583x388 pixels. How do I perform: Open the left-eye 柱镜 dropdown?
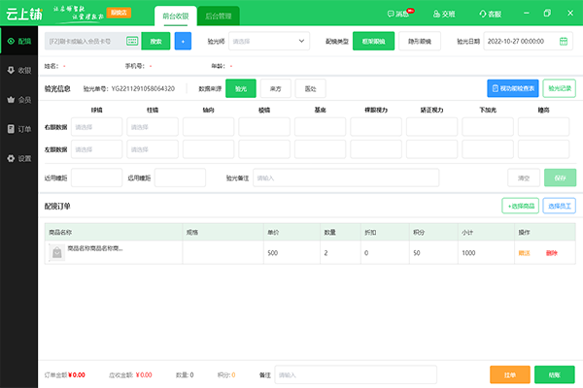pyautogui.click(x=153, y=149)
